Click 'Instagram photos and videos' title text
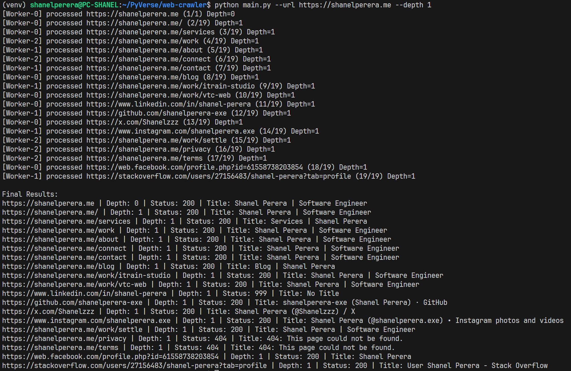Image resolution: width=571 pixels, height=371 pixels. [509, 321]
